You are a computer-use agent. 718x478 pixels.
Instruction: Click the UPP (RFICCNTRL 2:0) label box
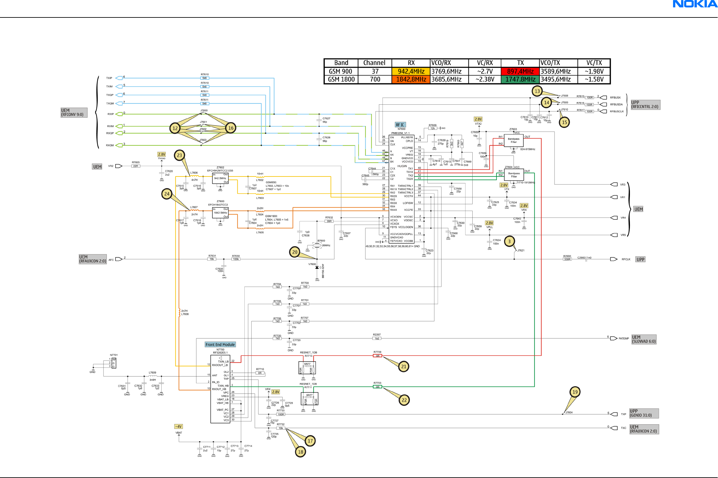645,105
